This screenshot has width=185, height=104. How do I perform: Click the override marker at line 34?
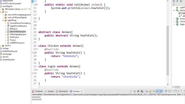point(32,73)
